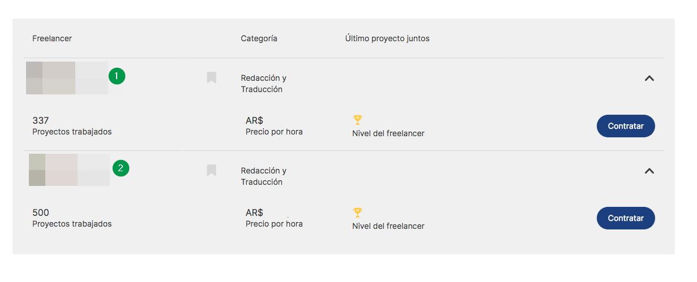Click Contratar for the 337-project freelancer
Viewport: 697px width, 282px height.
(x=626, y=126)
